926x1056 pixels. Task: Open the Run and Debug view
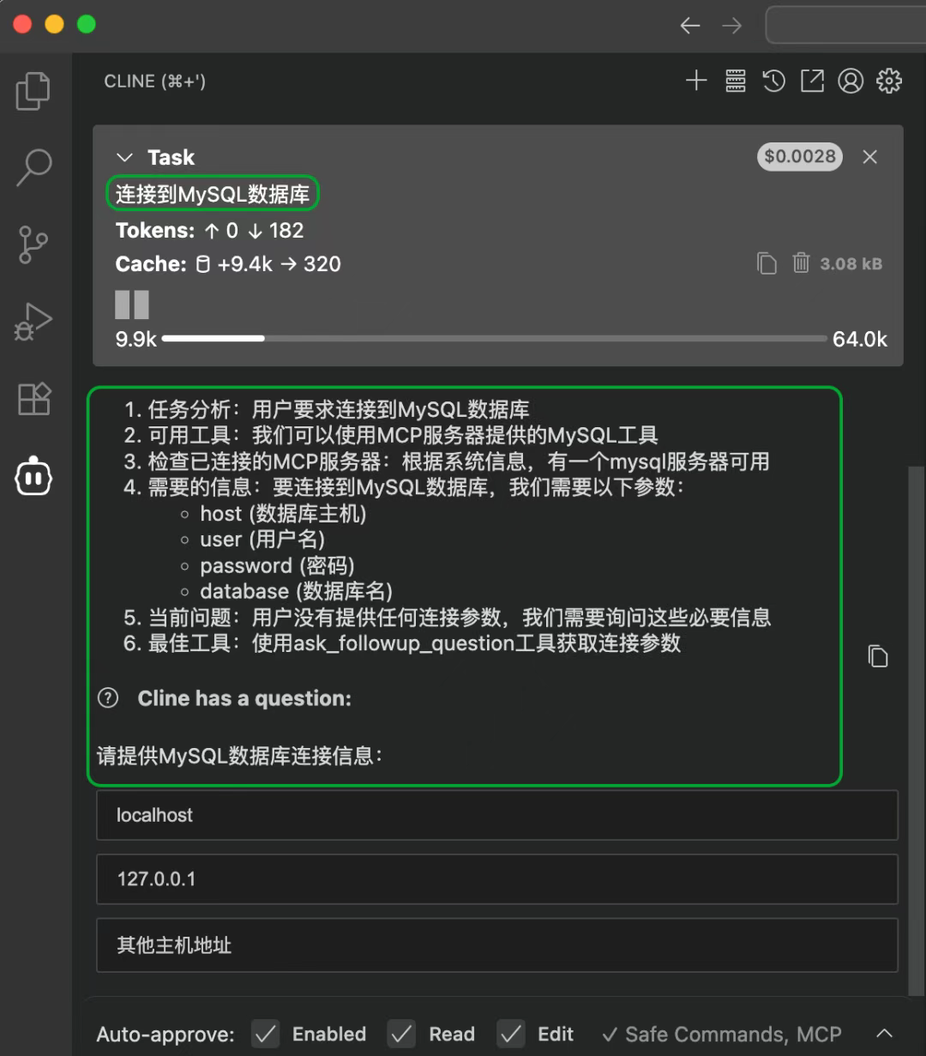[33, 322]
